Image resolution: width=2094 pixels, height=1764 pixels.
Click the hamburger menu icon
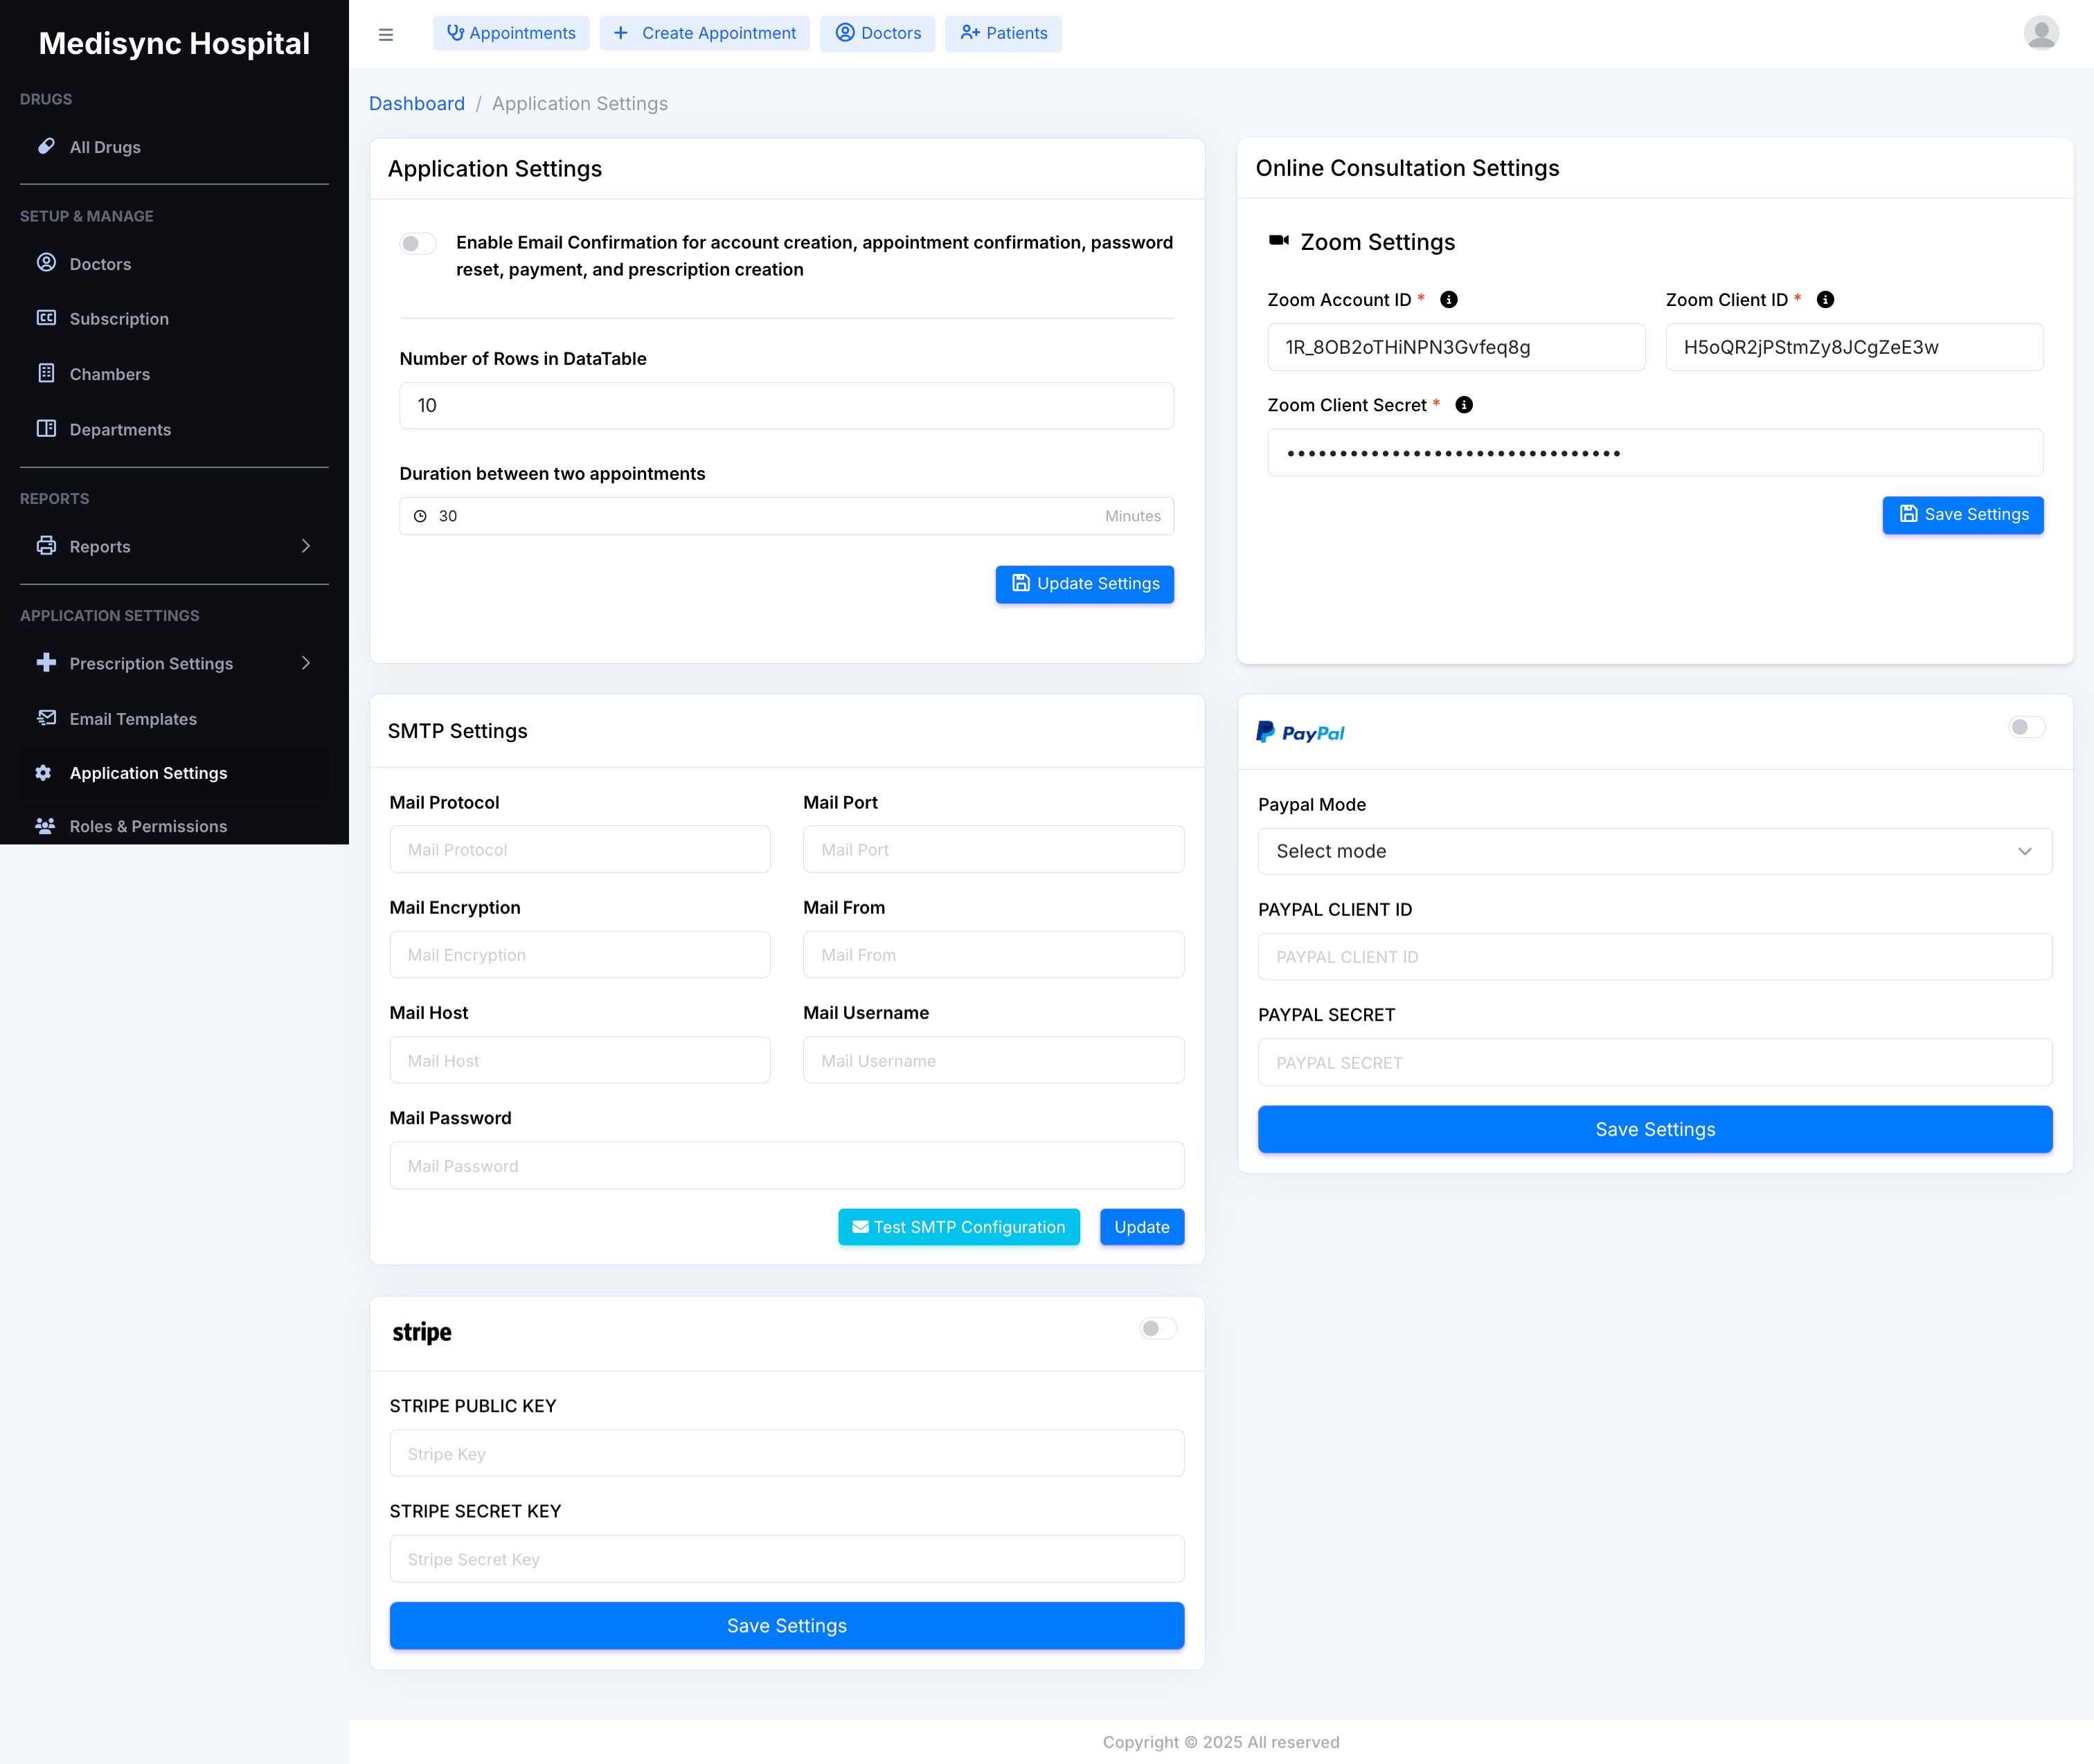(x=386, y=34)
